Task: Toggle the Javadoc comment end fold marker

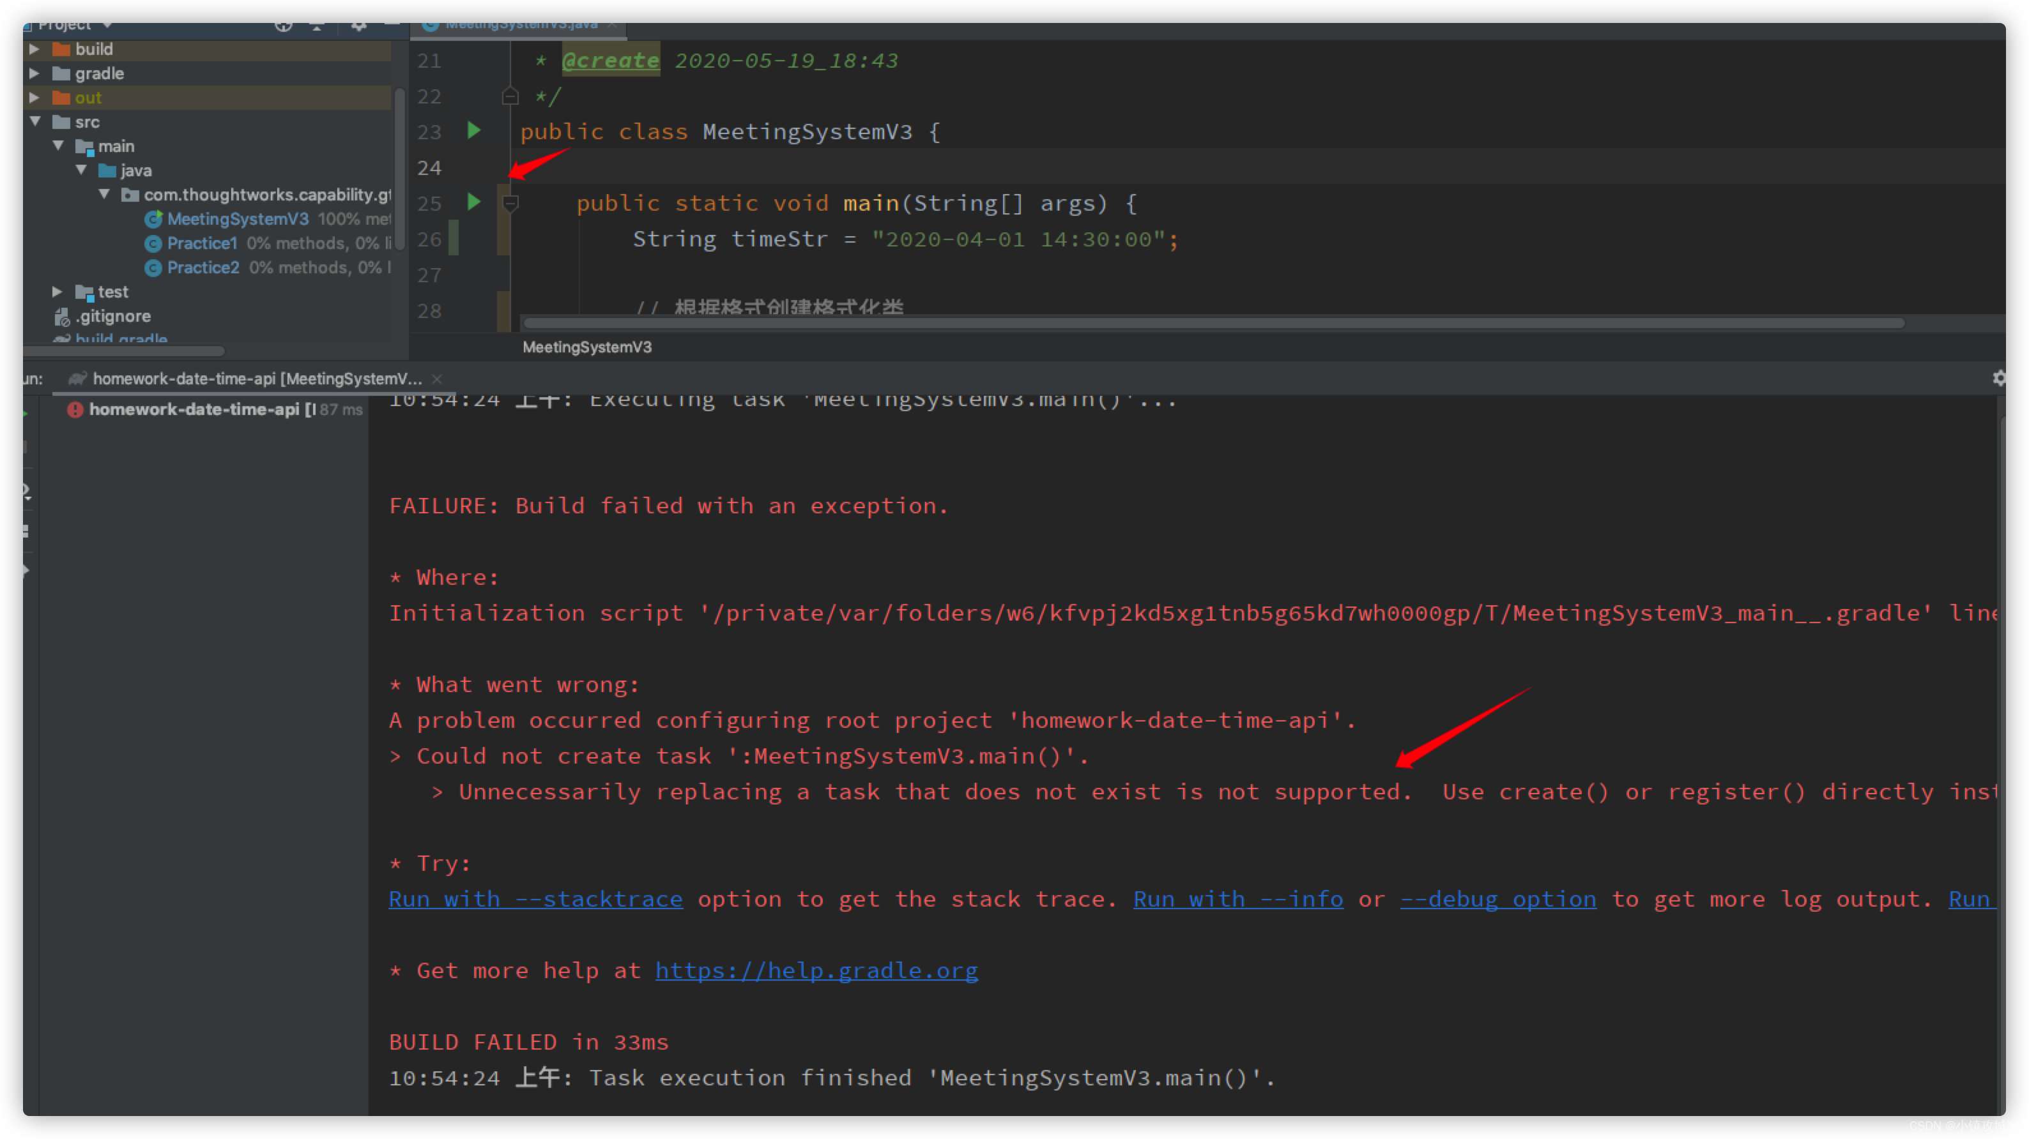Action: (x=510, y=97)
